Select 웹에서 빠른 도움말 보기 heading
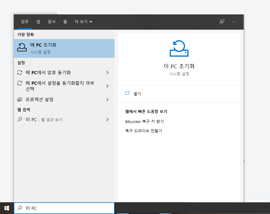The height and width of the screenshot is (214, 270). [x=146, y=112]
